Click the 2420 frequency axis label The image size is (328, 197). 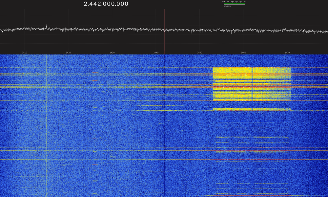(68, 53)
